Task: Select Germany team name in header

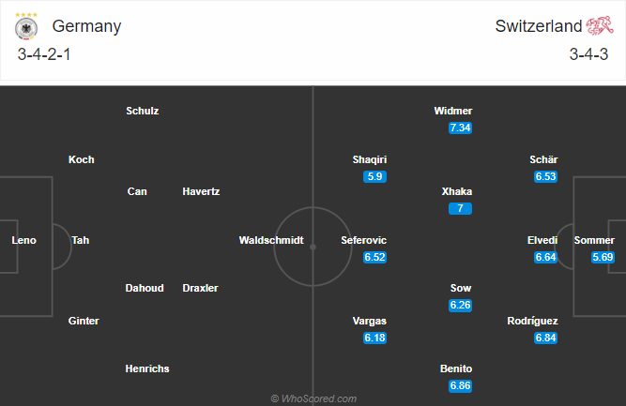Action: [x=86, y=26]
